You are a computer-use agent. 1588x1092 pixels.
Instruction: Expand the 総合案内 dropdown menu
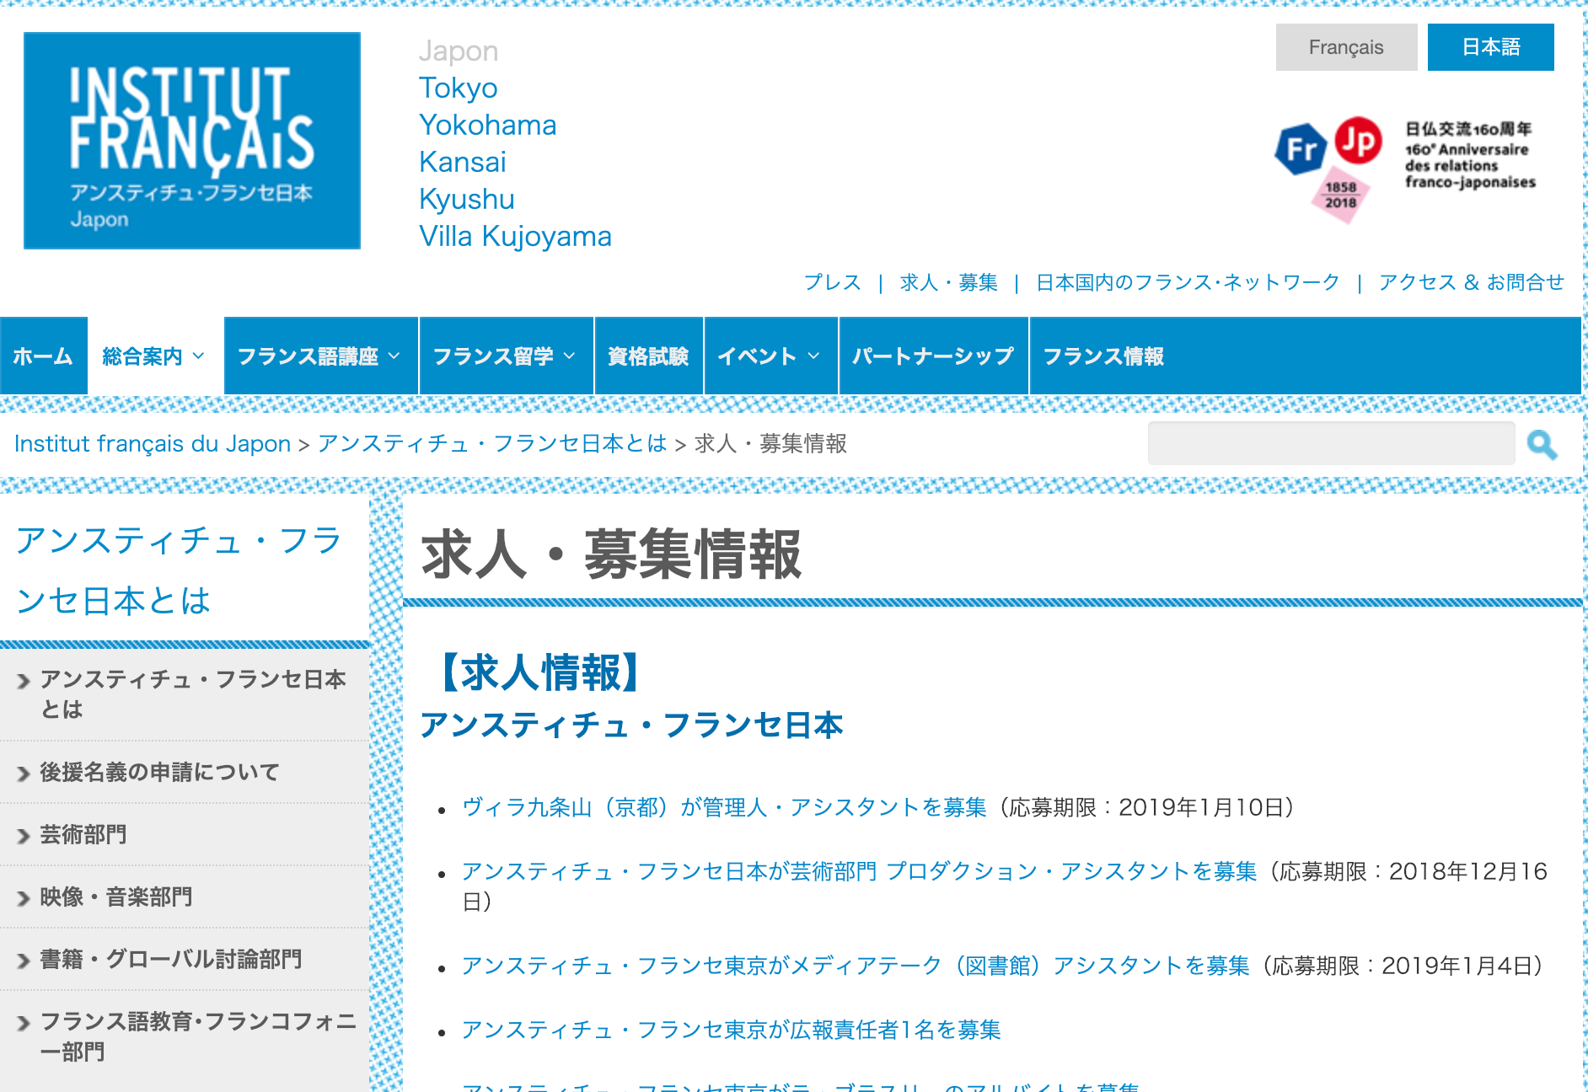tap(155, 356)
